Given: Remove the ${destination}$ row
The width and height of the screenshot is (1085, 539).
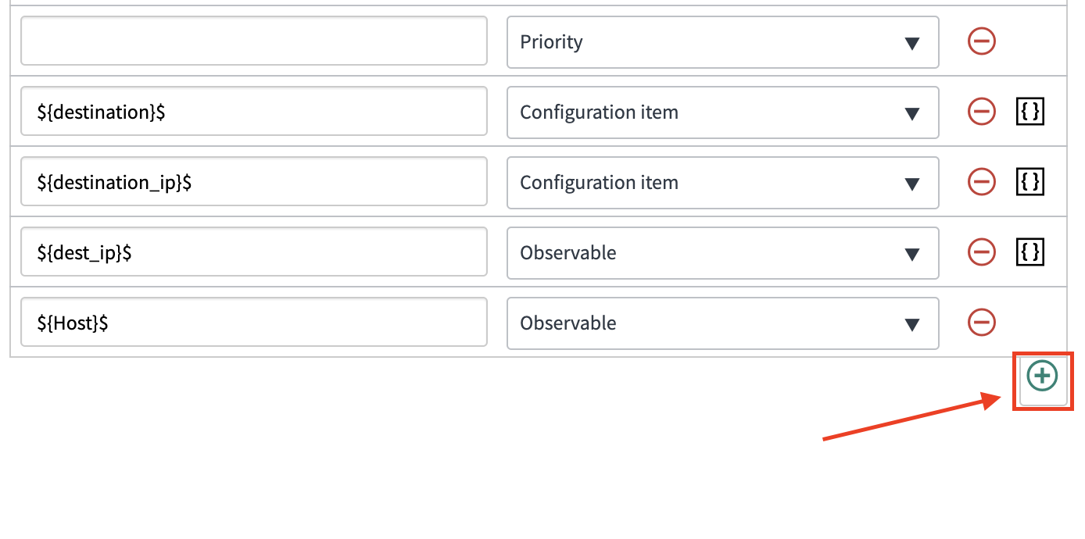Looking at the screenshot, I should click(x=982, y=112).
